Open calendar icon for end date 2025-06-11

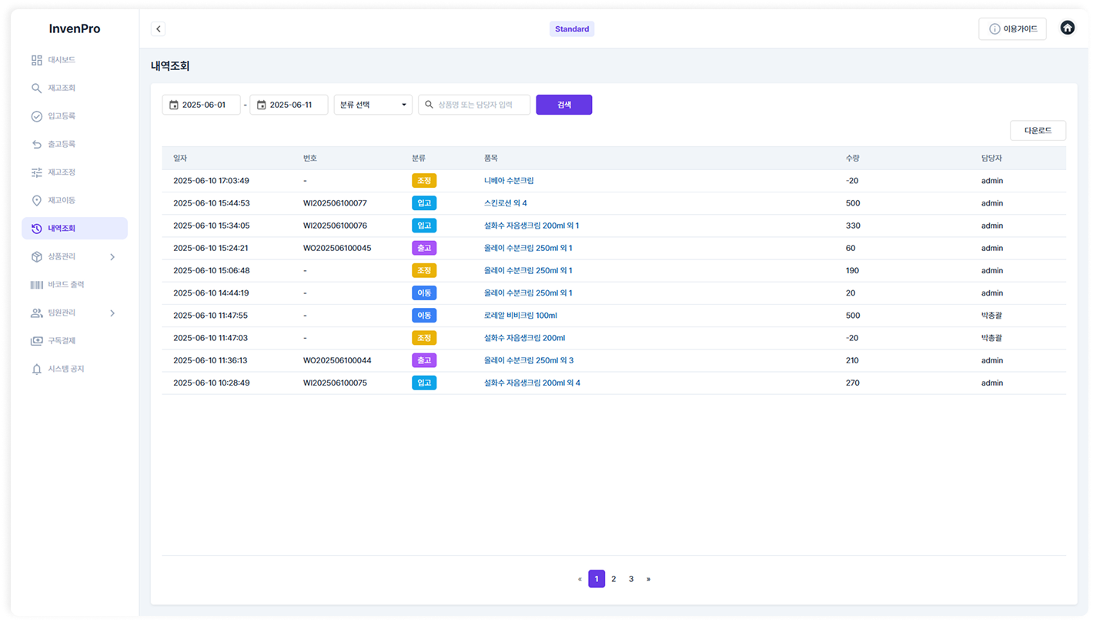coord(262,105)
